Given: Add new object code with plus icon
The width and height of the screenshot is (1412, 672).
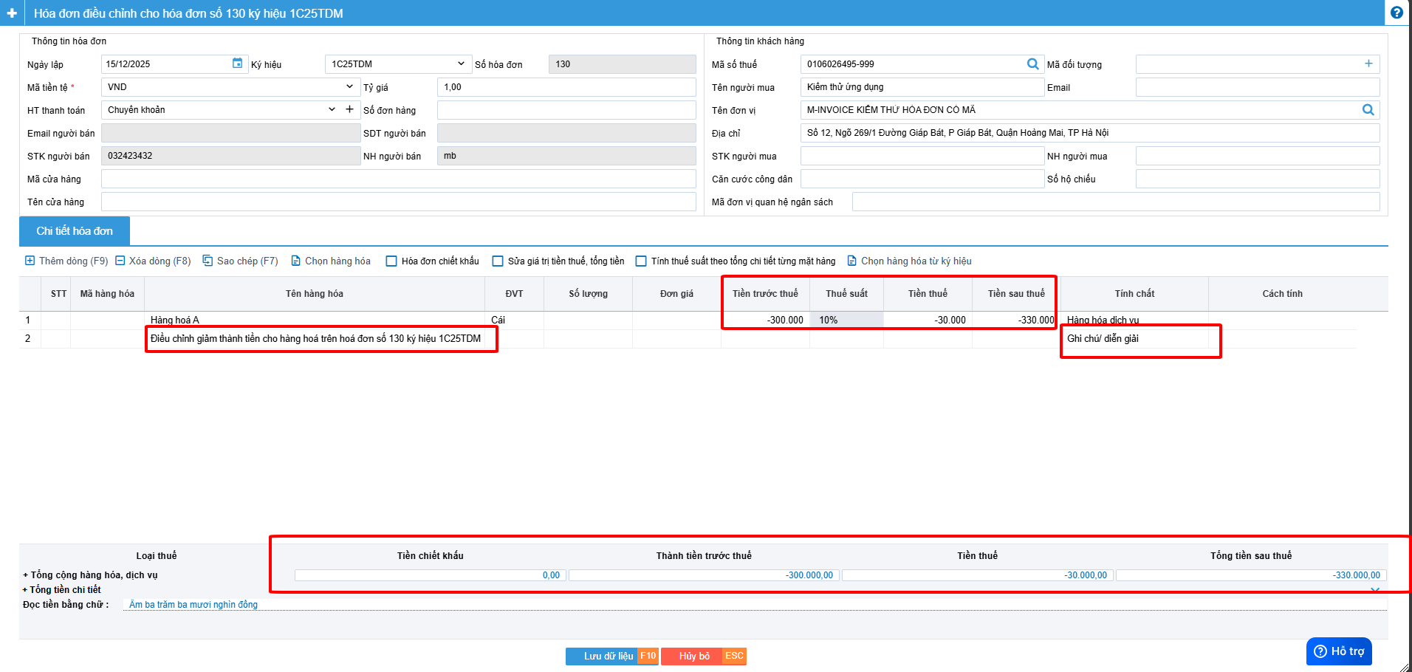Looking at the screenshot, I should point(1368,64).
